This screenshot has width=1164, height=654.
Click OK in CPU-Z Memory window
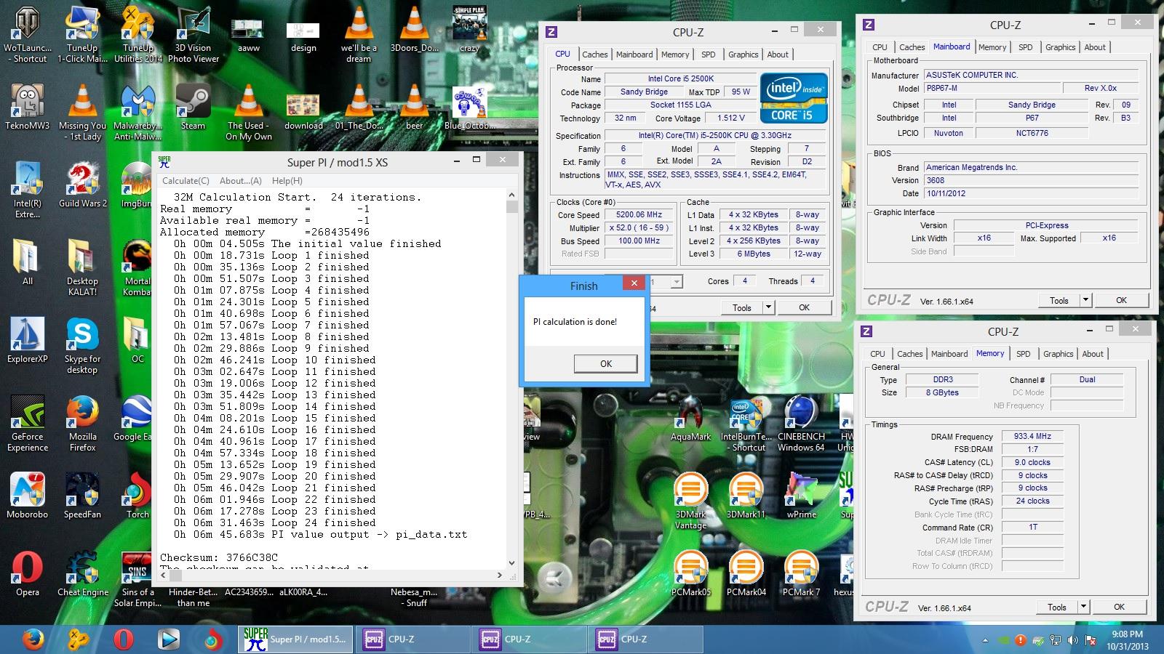(x=1119, y=607)
